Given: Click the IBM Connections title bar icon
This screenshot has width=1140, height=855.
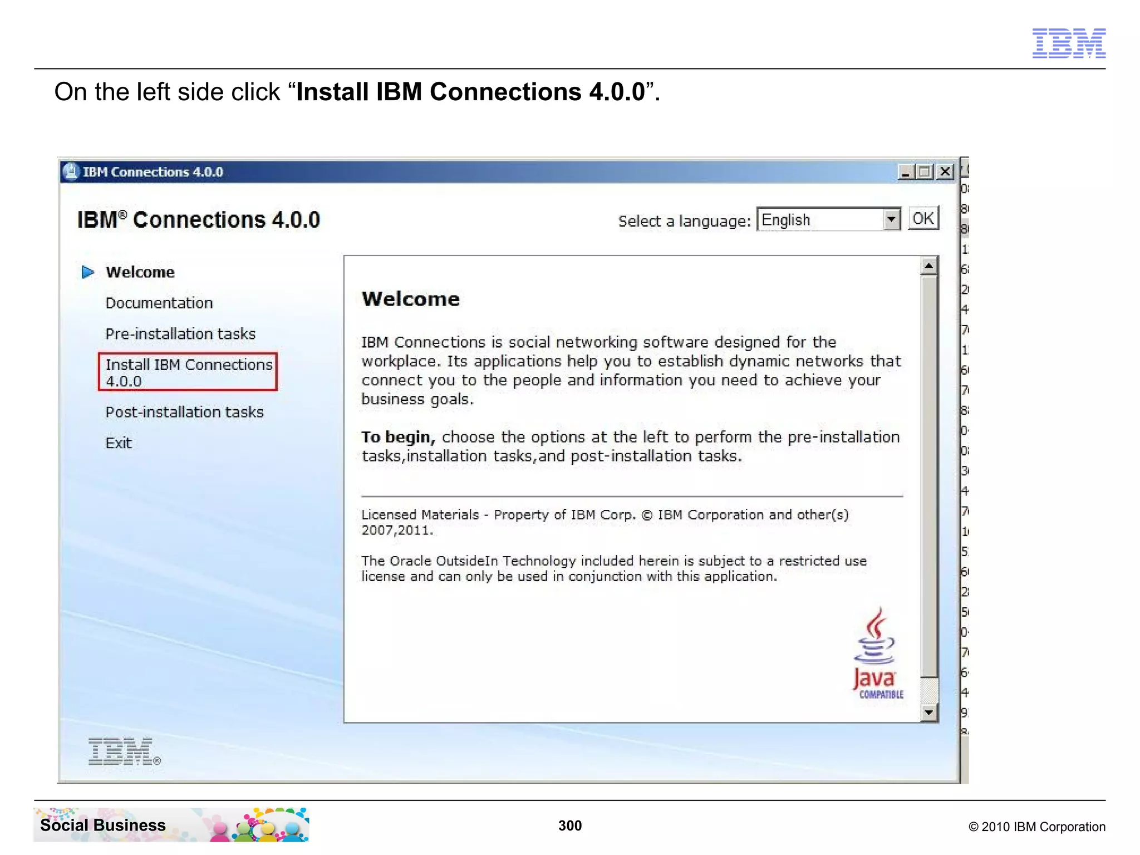Looking at the screenshot, I should coord(71,171).
